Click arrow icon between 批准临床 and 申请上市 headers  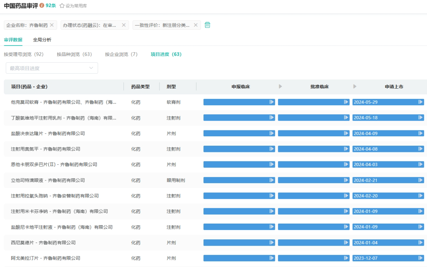[355, 87]
